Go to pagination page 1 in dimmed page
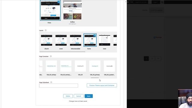192x108 pixels. click(x=146, y=59)
